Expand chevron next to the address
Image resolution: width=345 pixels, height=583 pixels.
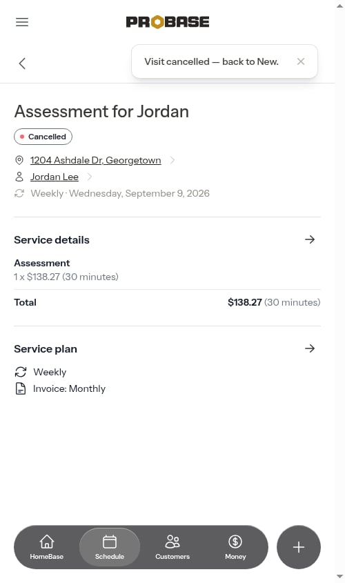click(x=172, y=160)
